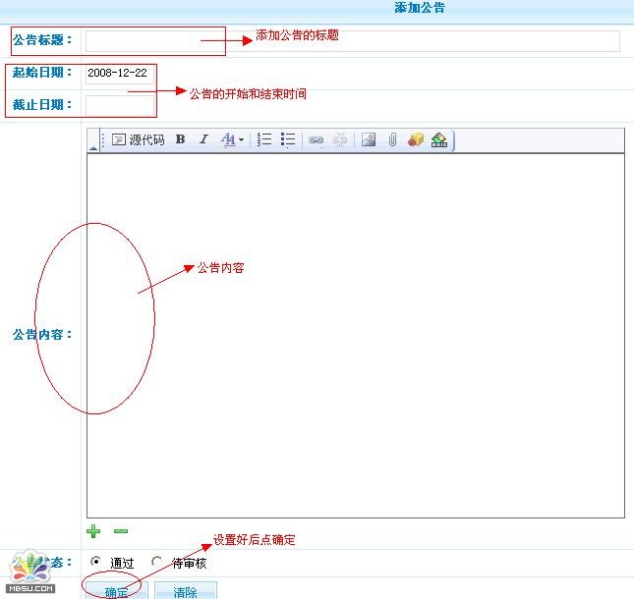The image size is (634, 599).
Task: Toggle bold formatting in the editor
Action: 181,140
